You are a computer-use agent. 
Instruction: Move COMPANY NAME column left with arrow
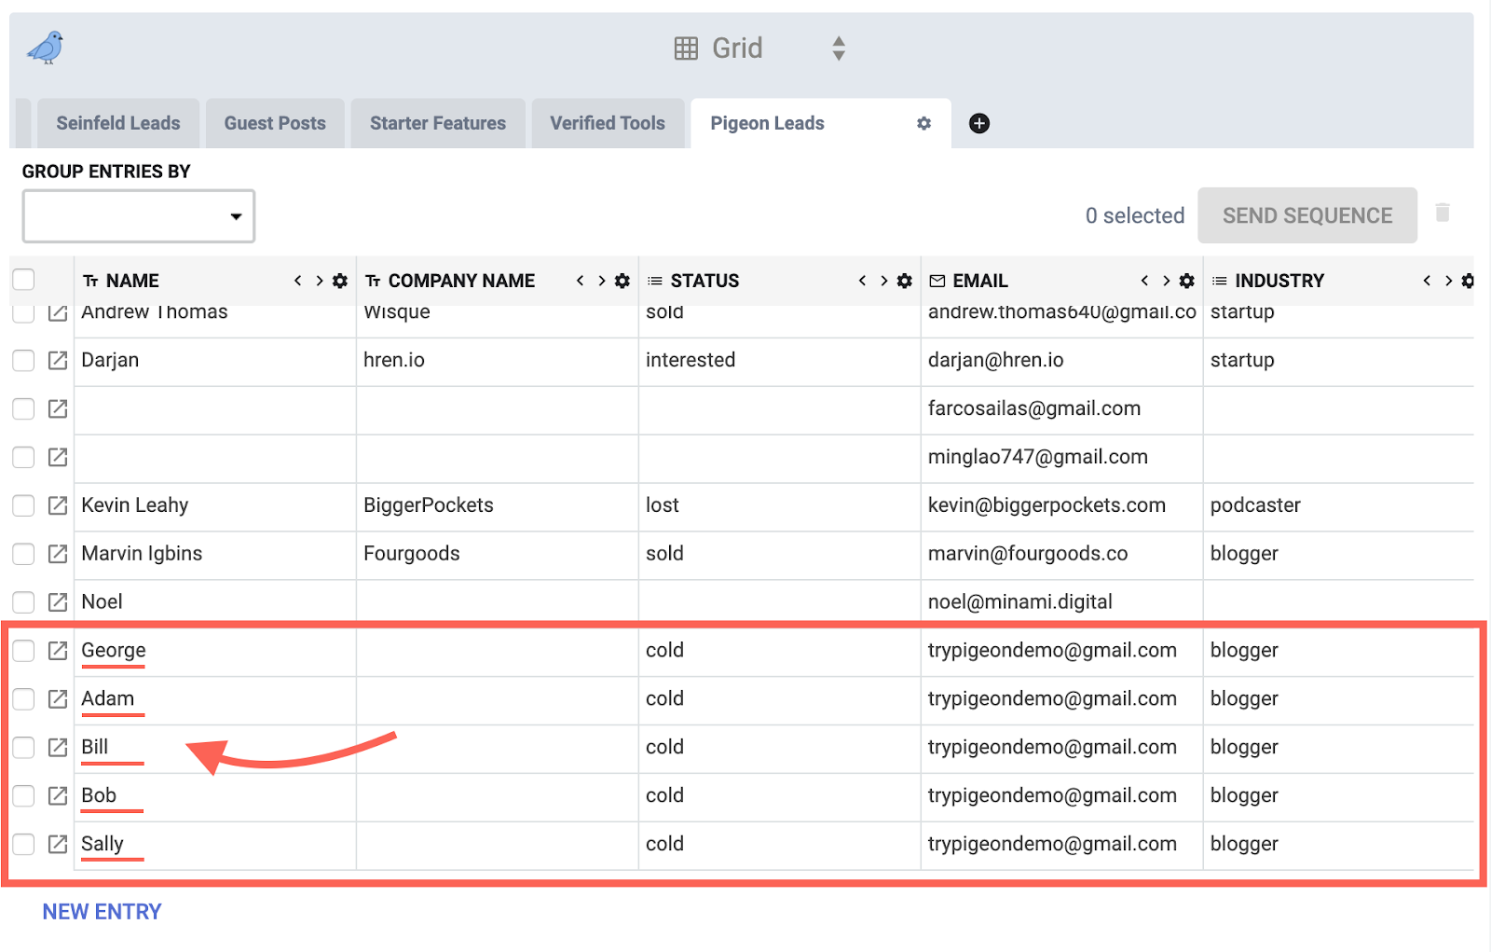580,281
